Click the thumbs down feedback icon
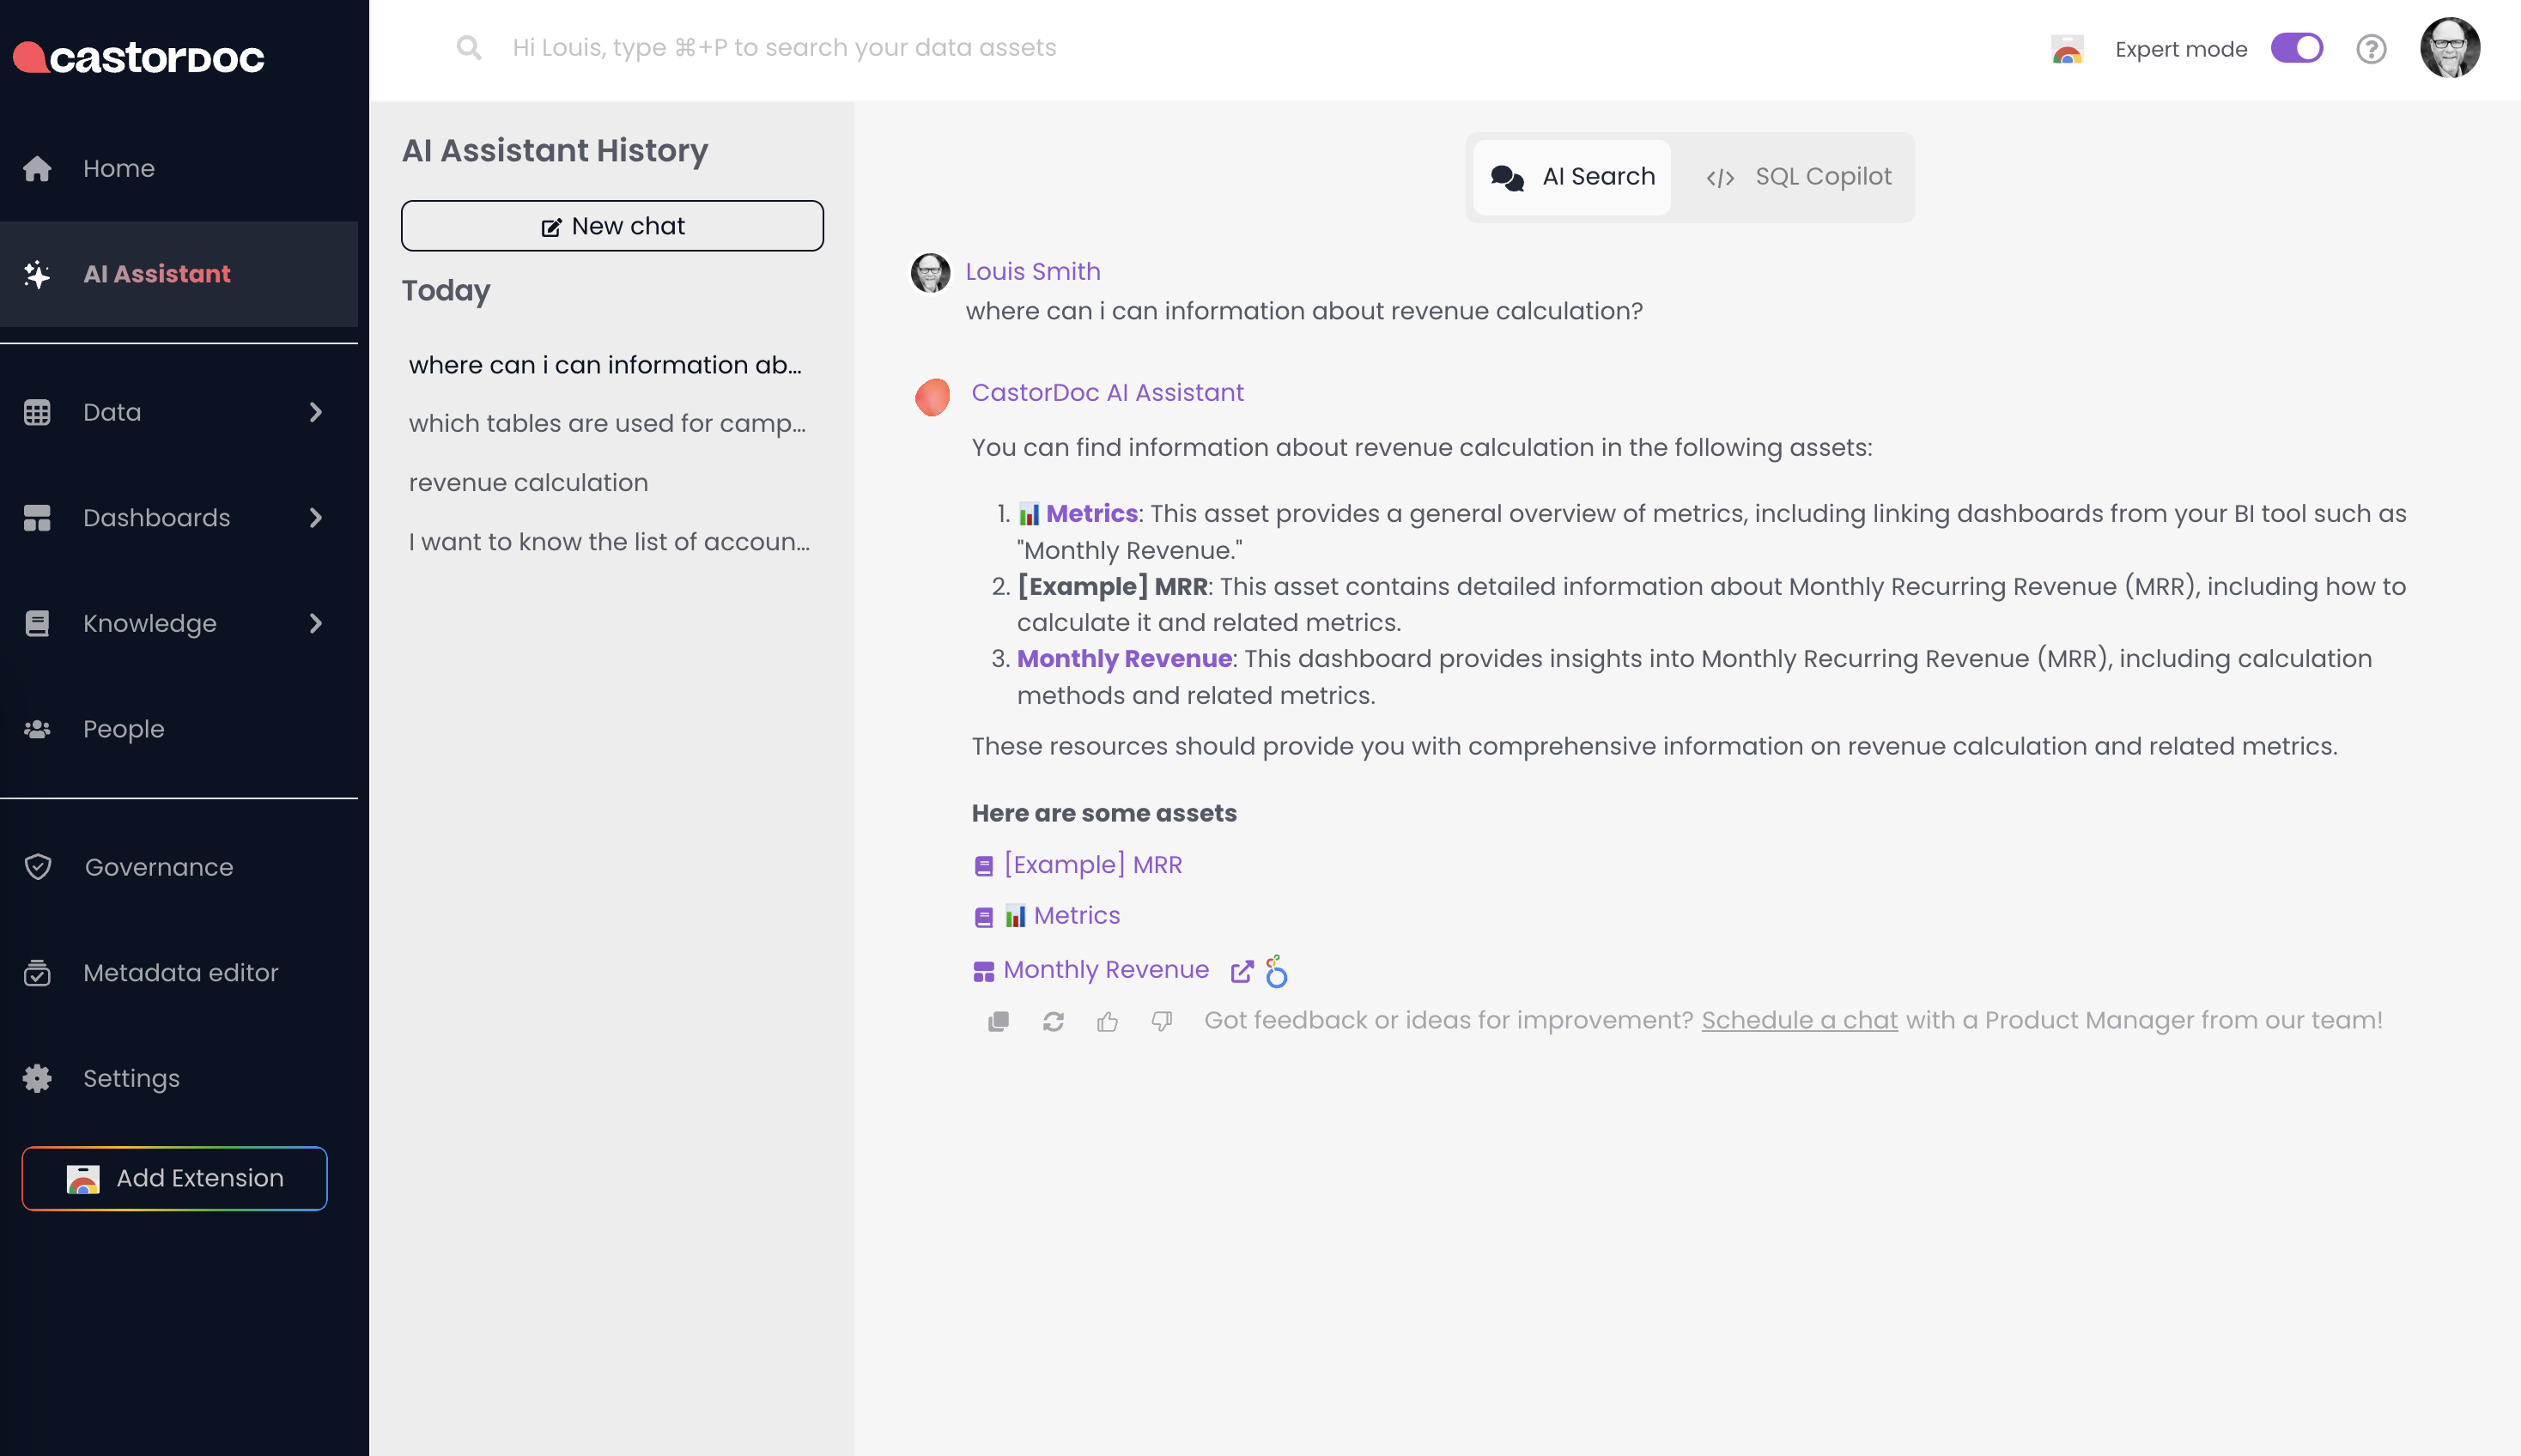The width and height of the screenshot is (2521, 1456). tap(1161, 1021)
